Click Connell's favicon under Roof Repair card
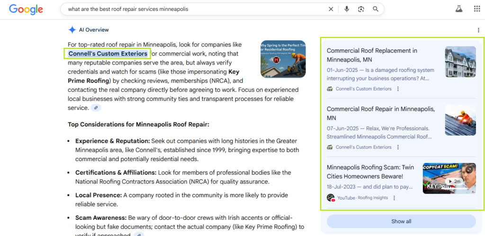 (x=330, y=147)
